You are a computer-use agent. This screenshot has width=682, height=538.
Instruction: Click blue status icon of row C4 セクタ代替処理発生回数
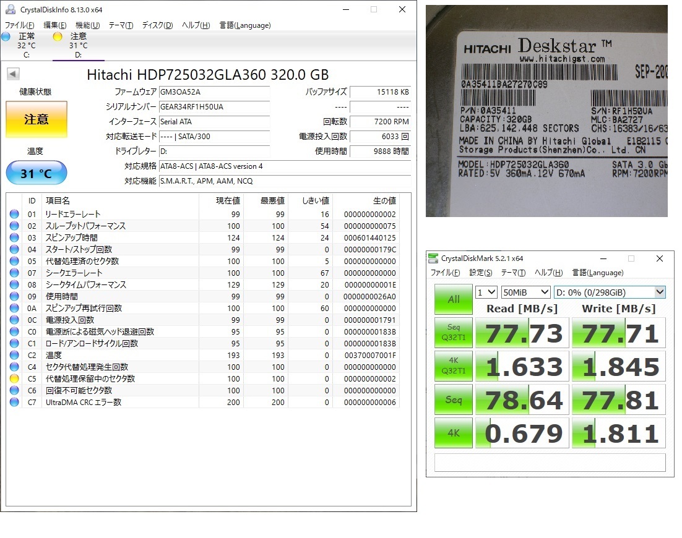pyautogui.click(x=14, y=366)
